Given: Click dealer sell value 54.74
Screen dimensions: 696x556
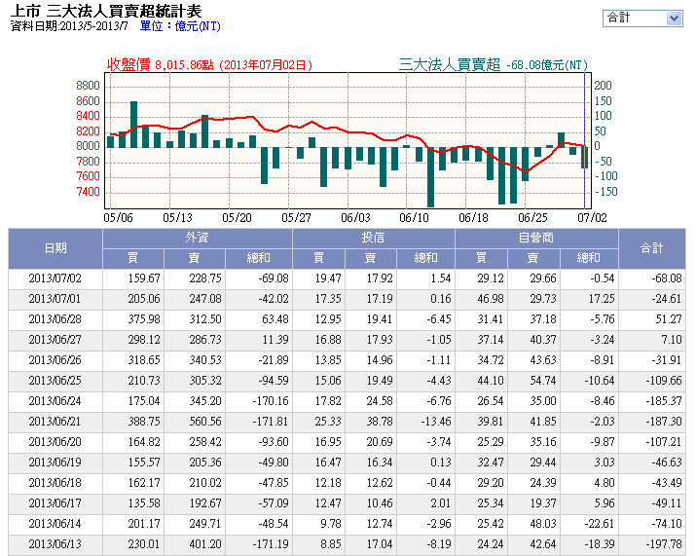Looking at the screenshot, I should pos(543,381).
